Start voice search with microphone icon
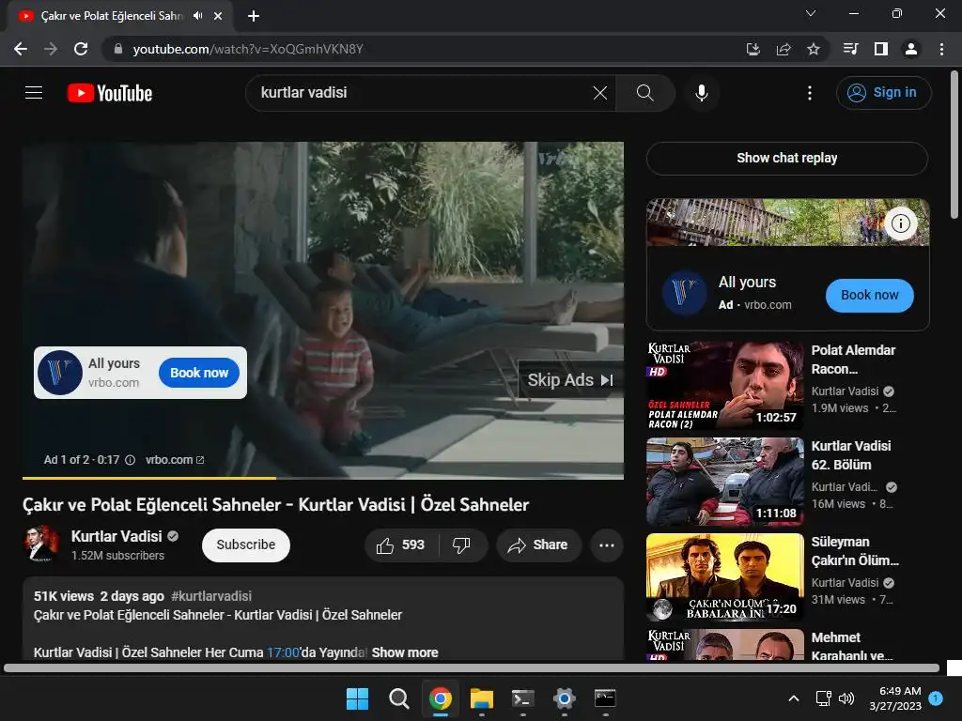962x721 pixels. [x=701, y=93]
